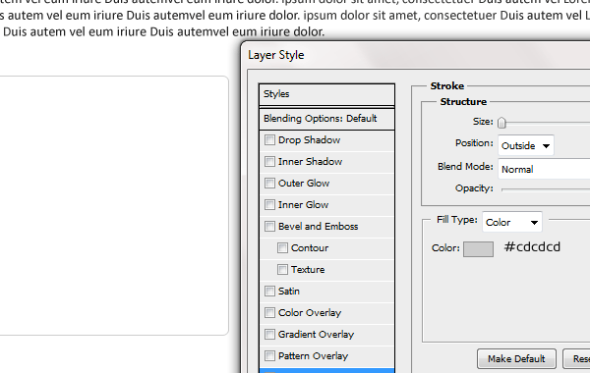Select the Color Overlay label row
This screenshot has width=590, height=373.
326,313
